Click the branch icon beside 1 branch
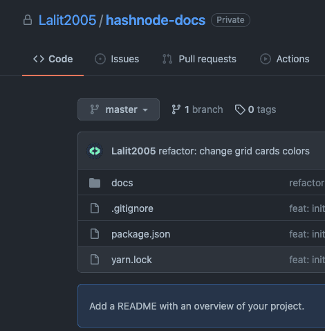The image size is (325, 331). 176,109
